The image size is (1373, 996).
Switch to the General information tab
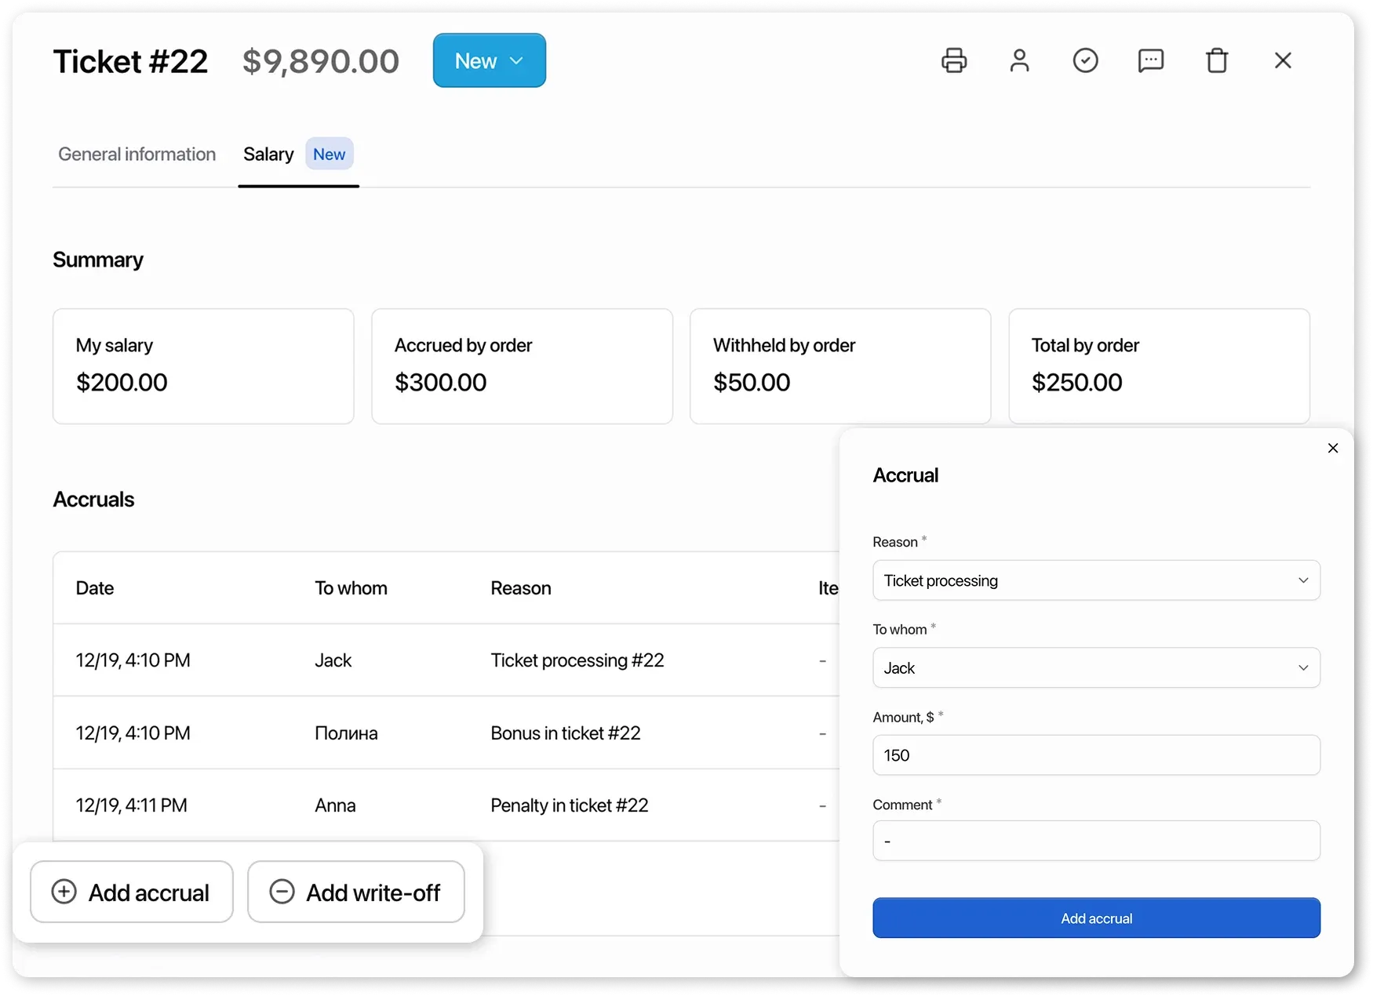(x=137, y=154)
